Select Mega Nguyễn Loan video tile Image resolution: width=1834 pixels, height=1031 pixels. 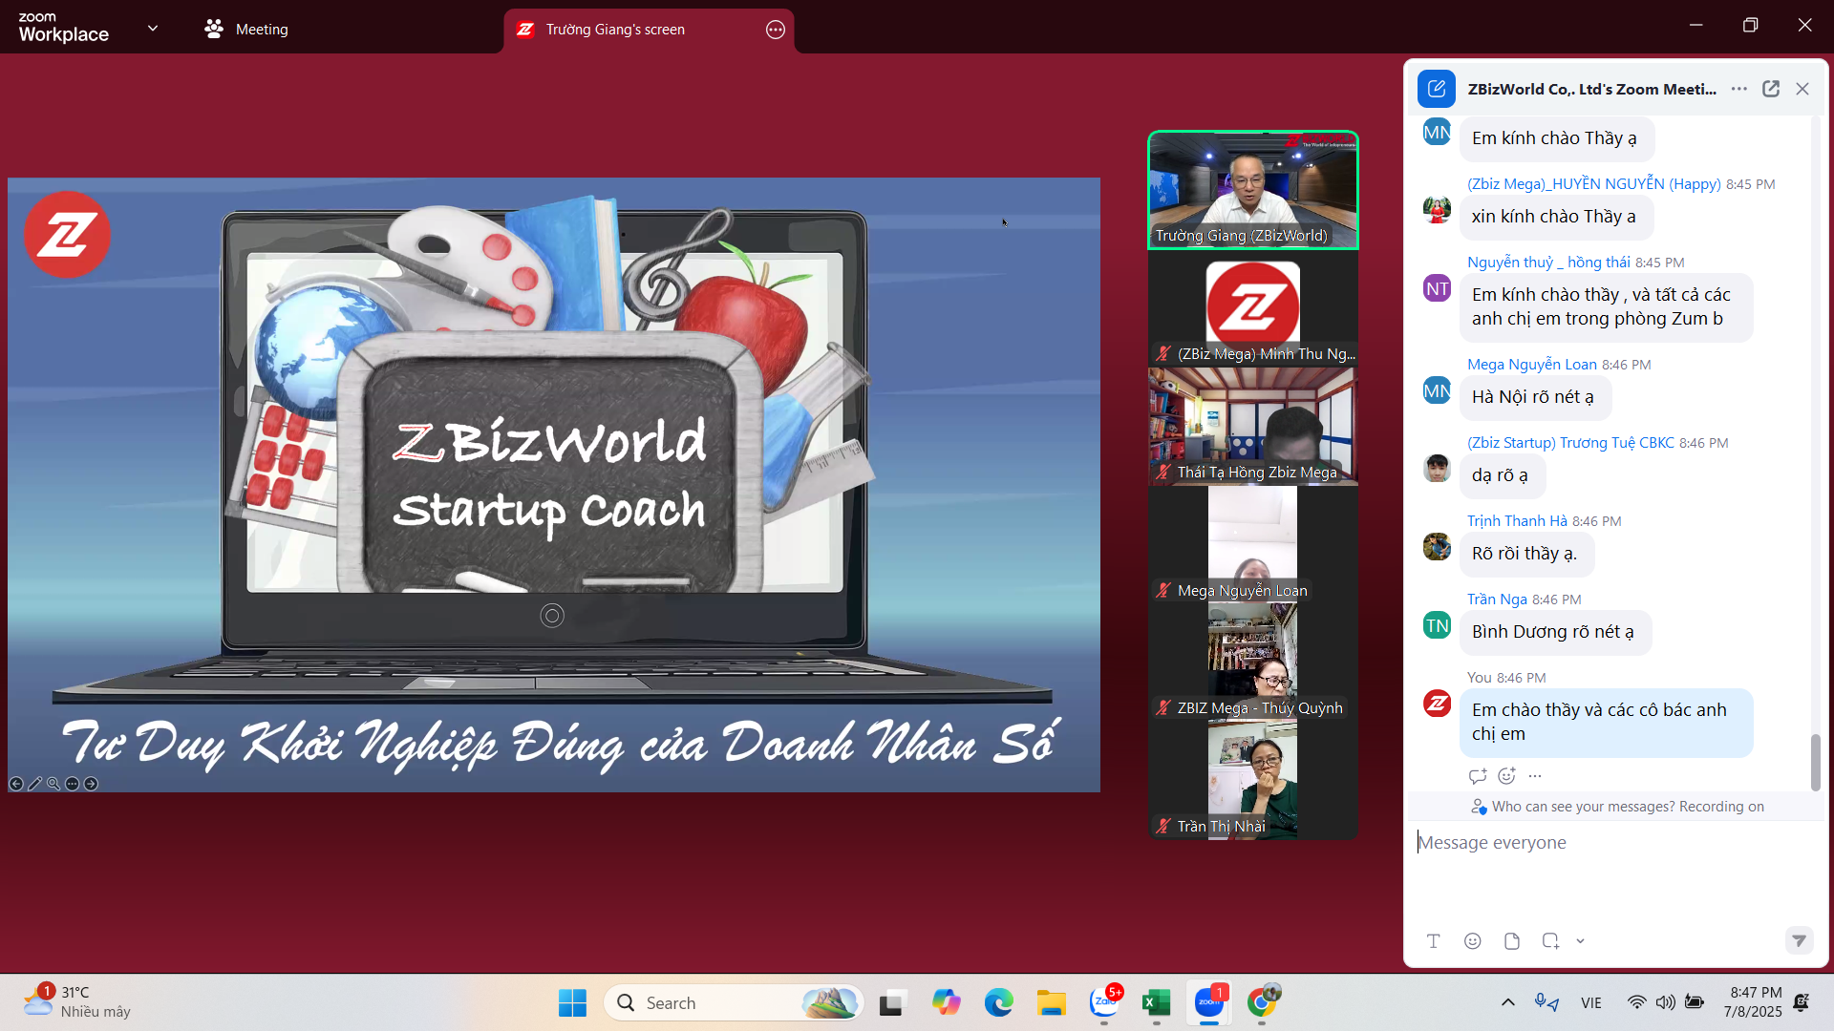pyautogui.click(x=1252, y=544)
